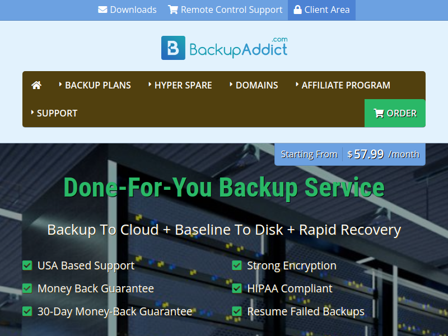Click the shopping cart icon on Order button

(379, 113)
